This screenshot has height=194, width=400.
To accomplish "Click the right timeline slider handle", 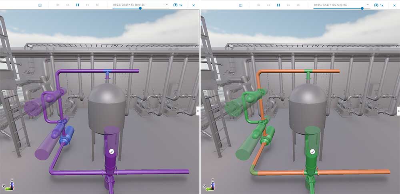I will tap(362, 8).
